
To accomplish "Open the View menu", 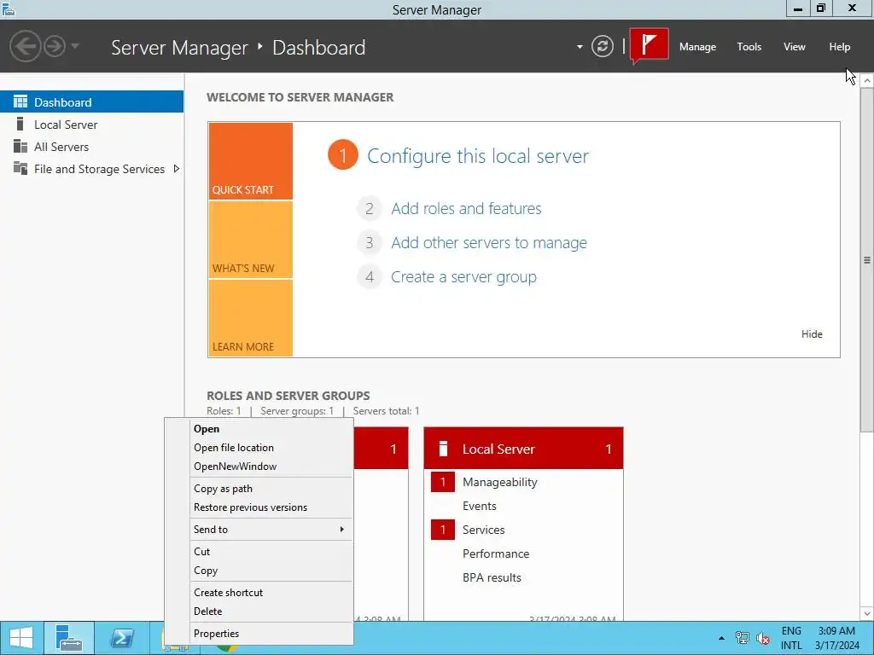I will (795, 47).
